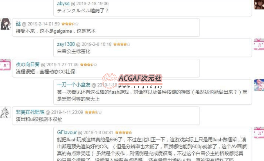Click the avatar next to abyss's comment
The image size is (264, 161).
tap(259, 5)
